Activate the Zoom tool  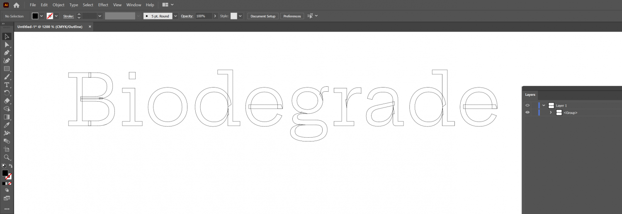[7, 157]
